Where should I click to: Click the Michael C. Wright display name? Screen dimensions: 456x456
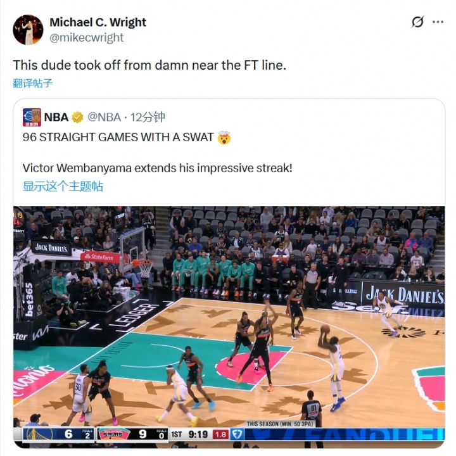pyautogui.click(x=98, y=22)
